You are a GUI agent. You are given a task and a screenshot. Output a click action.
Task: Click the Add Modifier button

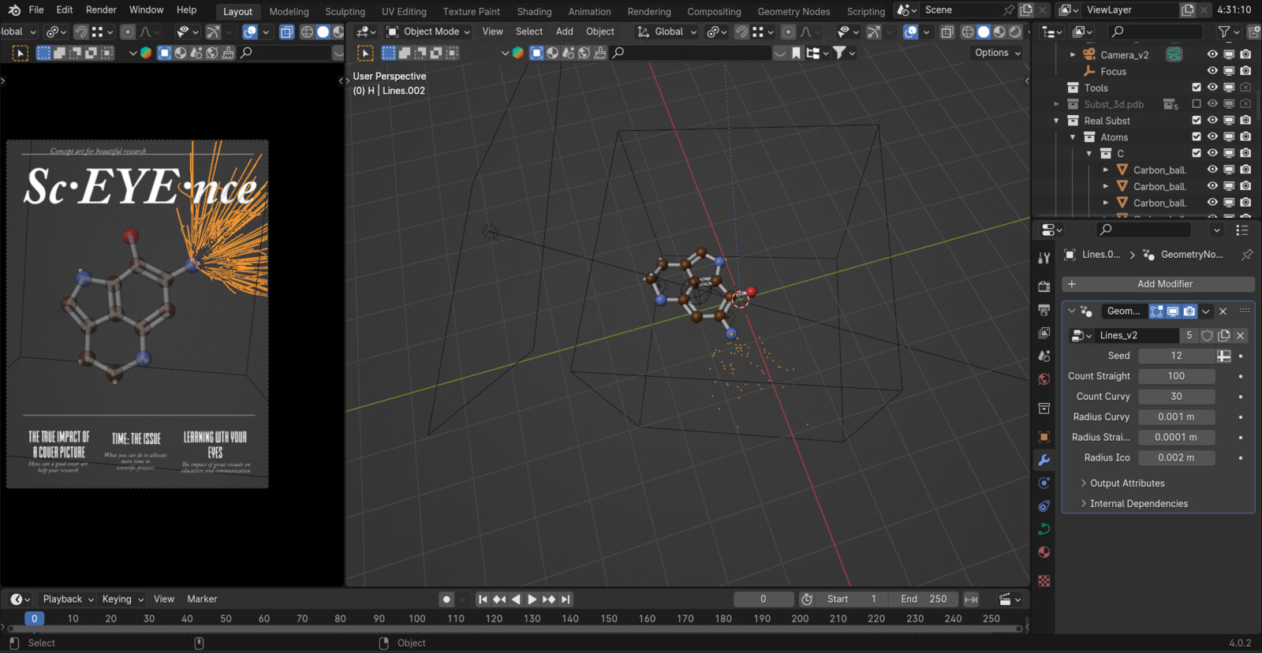[1158, 284]
